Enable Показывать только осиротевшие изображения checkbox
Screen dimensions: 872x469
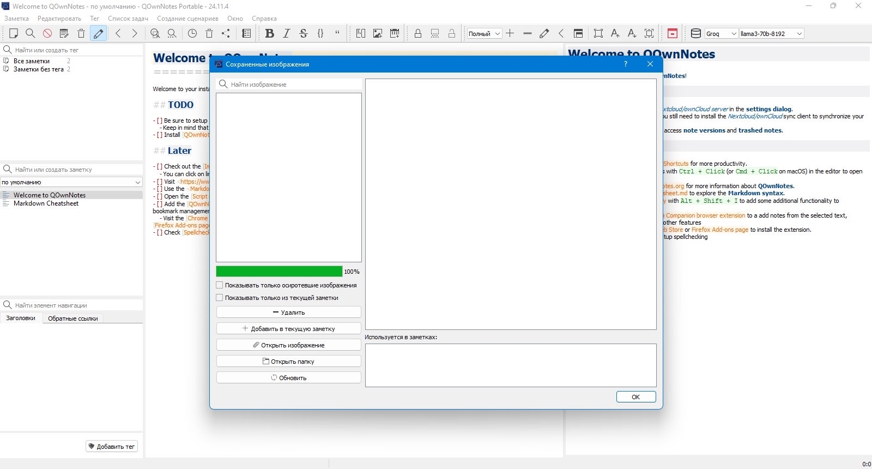point(220,285)
